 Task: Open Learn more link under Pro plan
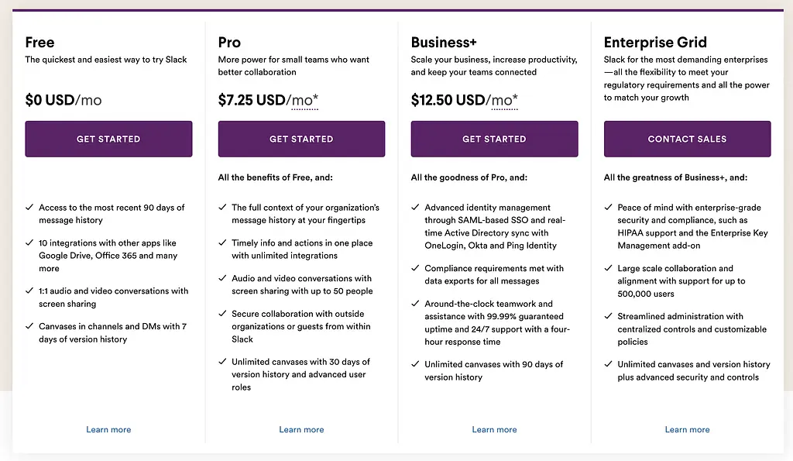pos(301,430)
